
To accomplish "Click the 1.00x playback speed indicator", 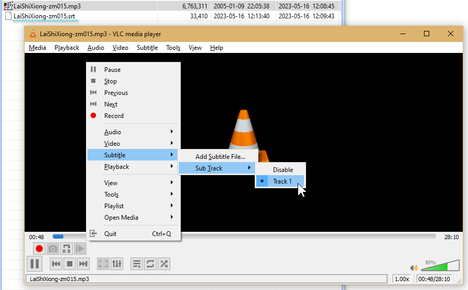I will [x=402, y=279].
